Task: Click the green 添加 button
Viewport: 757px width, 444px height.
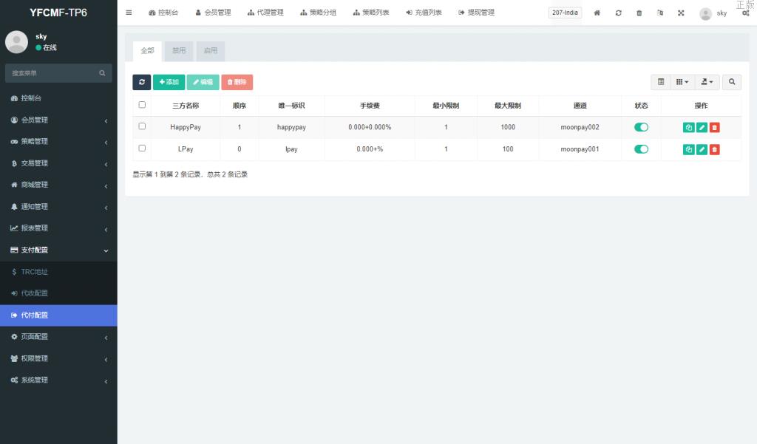Action: (x=169, y=82)
